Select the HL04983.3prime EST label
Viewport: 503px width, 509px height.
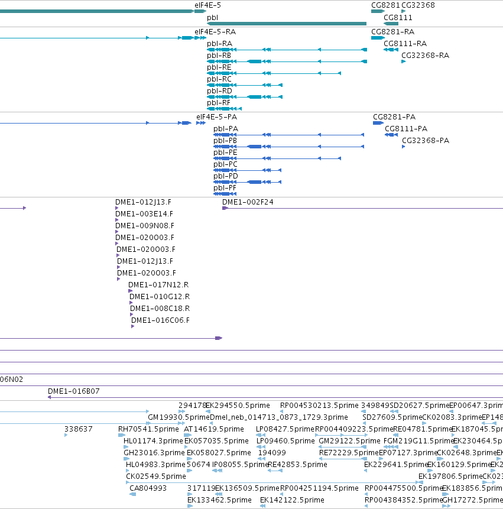point(156,465)
